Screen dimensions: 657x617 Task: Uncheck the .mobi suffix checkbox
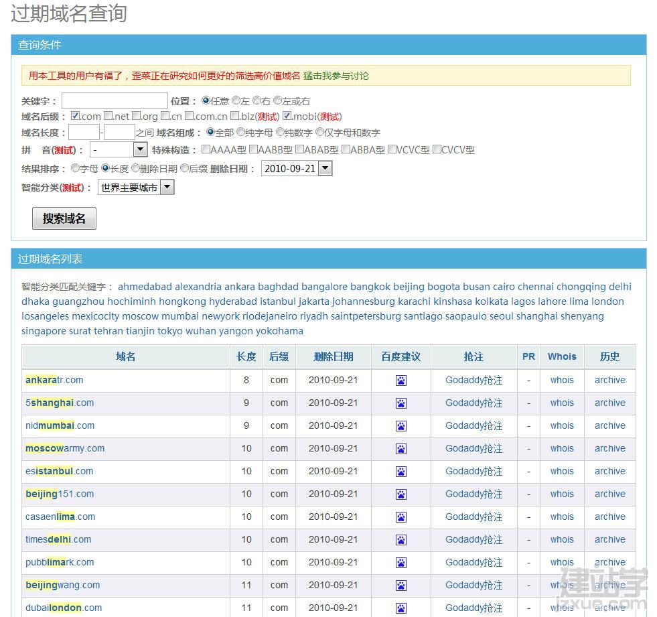(287, 116)
